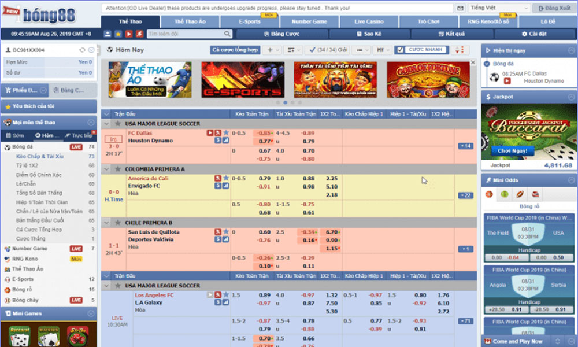This screenshot has width=578, height=347.
Task: Click live stream icon on FC Dallas row
Action: click(x=210, y=132)
